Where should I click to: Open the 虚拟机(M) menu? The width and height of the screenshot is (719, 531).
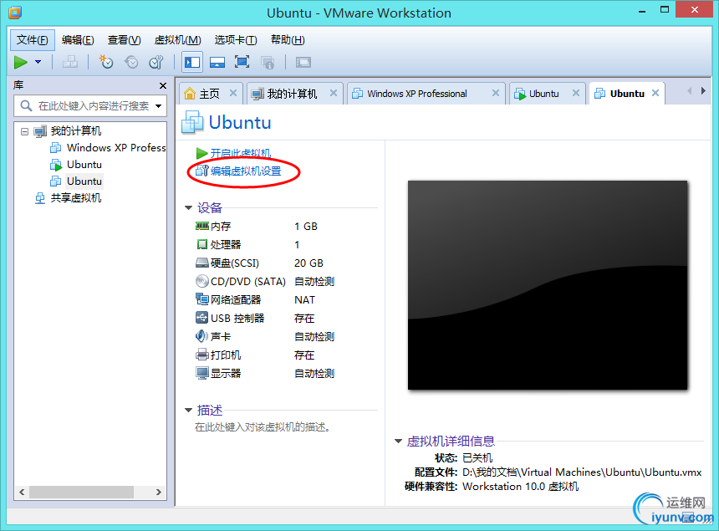176,39
